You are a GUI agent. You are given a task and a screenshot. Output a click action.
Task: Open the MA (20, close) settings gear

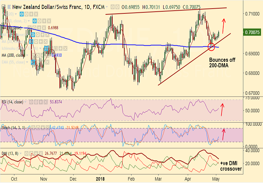click(x=36, y=42)
